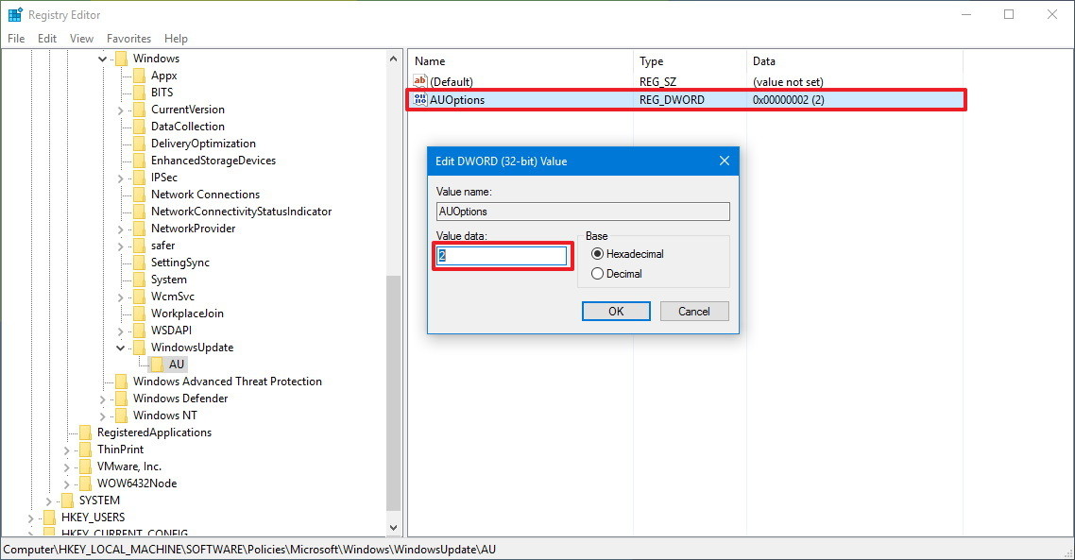The width and height of the screenshot is (1075, 560).
Task: Confirm the DWORD edit with OK
Action: click(616, 312)
